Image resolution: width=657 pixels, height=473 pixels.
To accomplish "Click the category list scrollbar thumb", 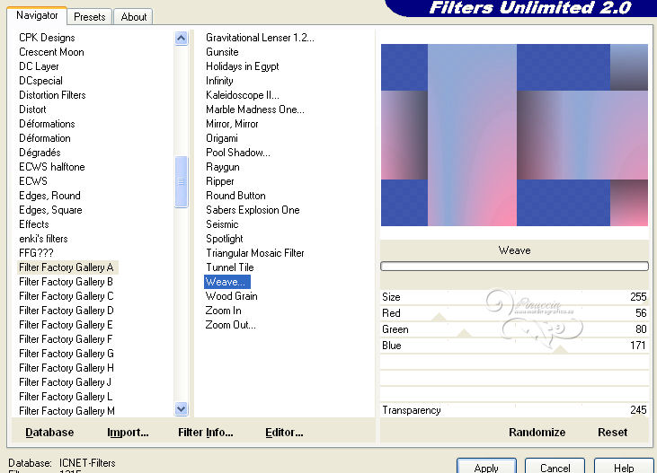I will coord(181,181).
